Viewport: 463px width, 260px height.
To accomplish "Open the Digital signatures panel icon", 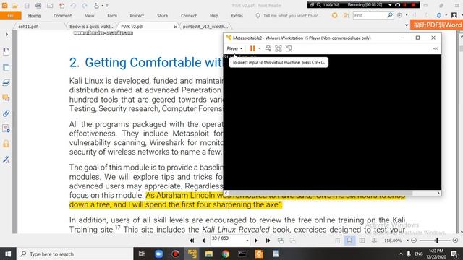I will 6,160.
